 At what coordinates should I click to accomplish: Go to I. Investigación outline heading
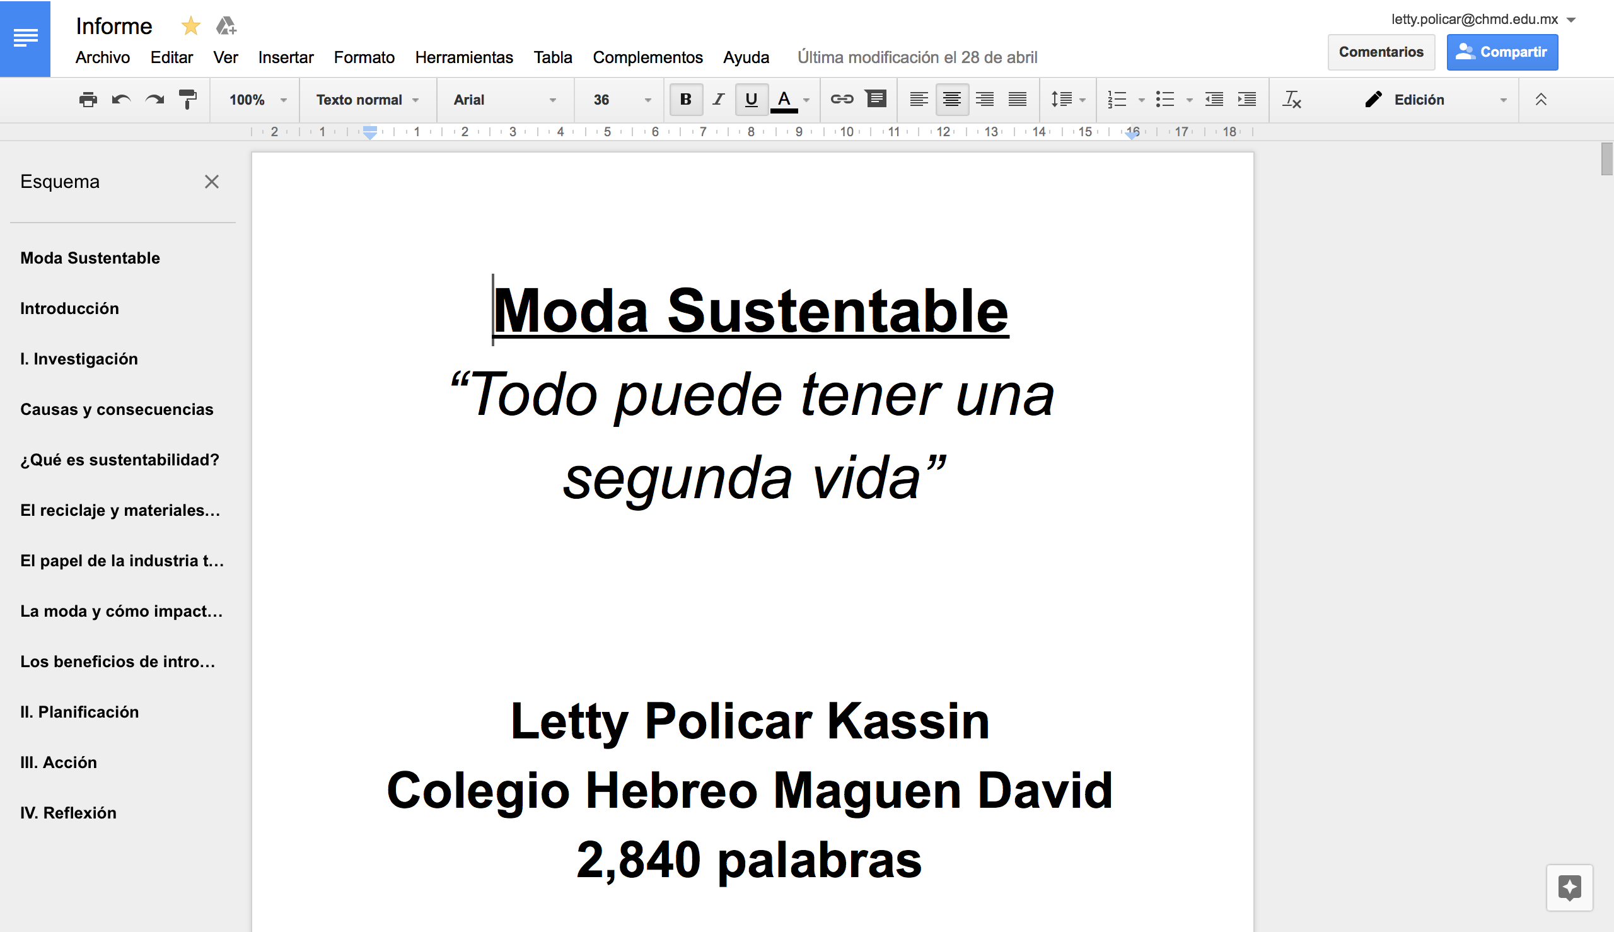point(79,359)
